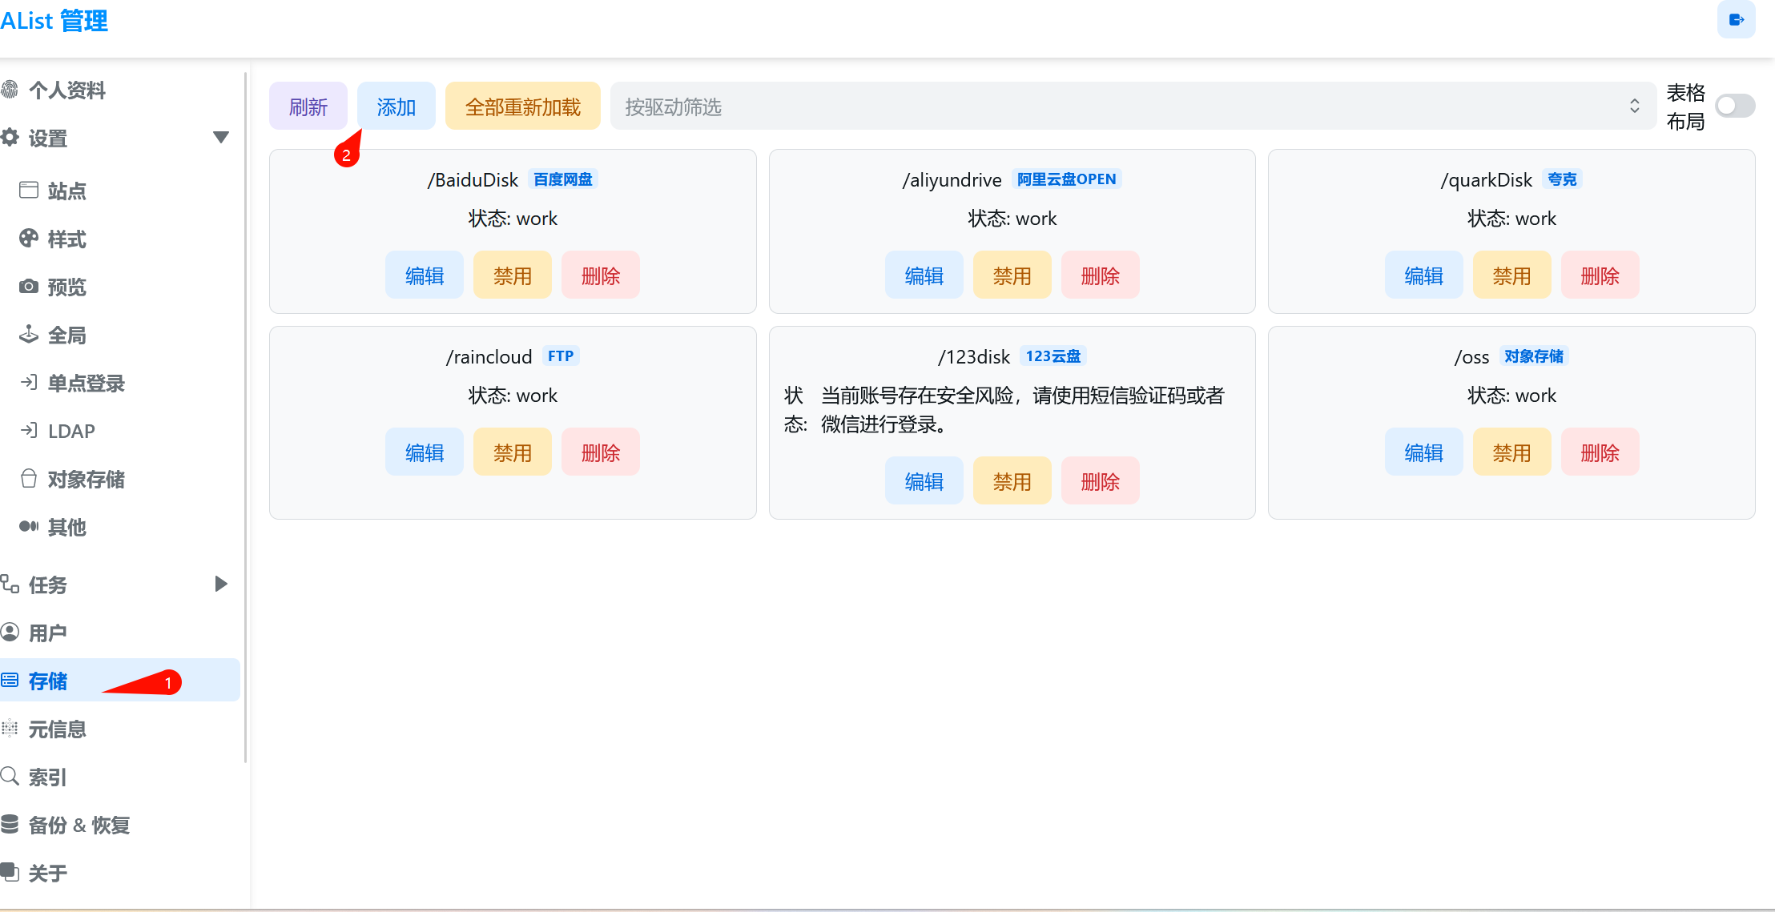
Task: Click the logout icon at top right
Action: click(x=1736, y=19)
